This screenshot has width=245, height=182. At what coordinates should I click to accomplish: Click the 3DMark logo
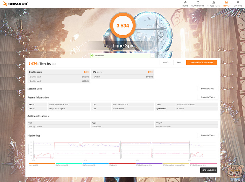(x=15, y=3)
